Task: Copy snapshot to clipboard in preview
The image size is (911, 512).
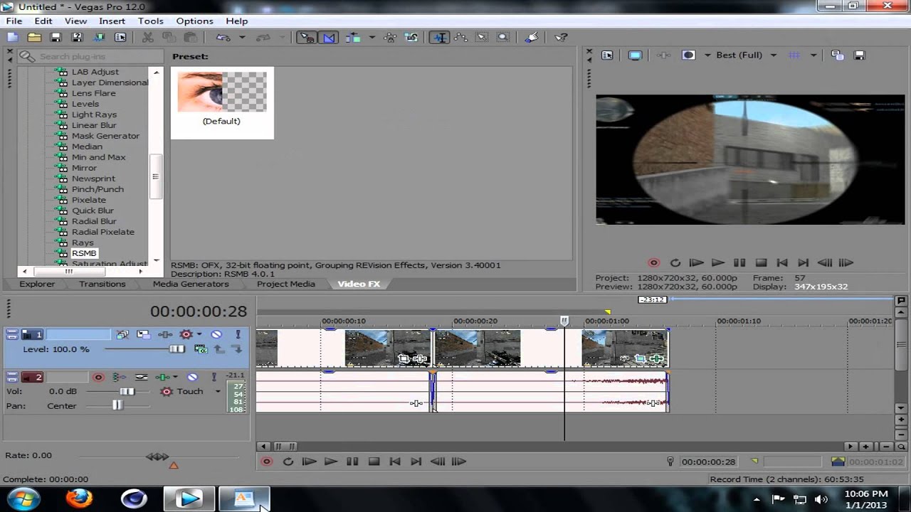Action: pos(837,55)
